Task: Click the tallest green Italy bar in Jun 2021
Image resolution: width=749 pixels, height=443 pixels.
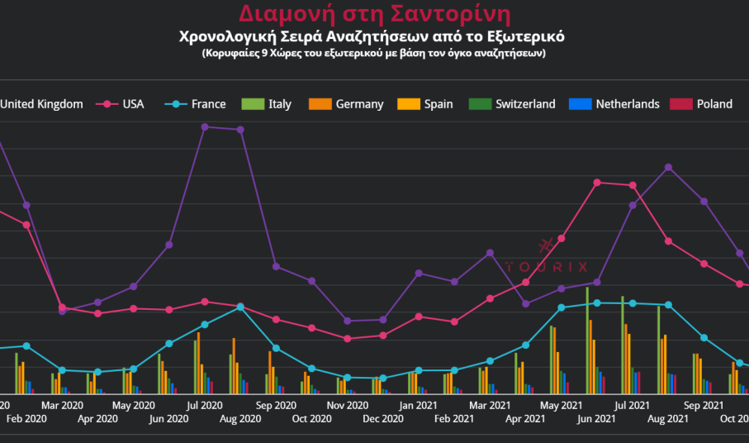Action: coord(587,341)
